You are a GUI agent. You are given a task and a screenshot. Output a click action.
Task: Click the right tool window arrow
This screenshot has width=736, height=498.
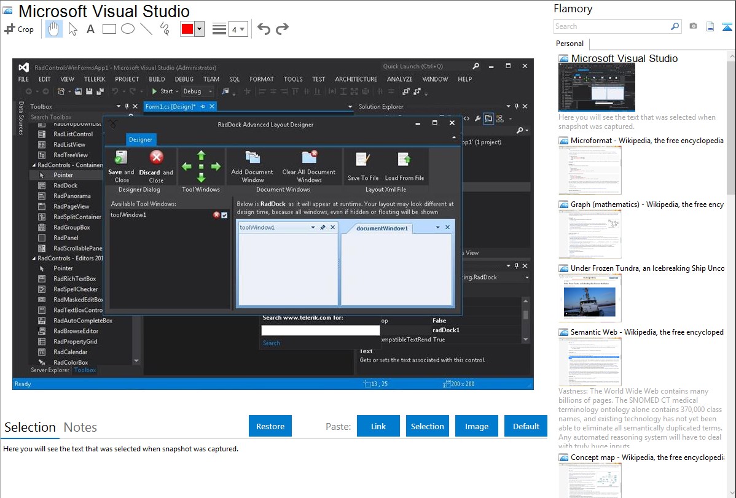click(x=216, y=166)
